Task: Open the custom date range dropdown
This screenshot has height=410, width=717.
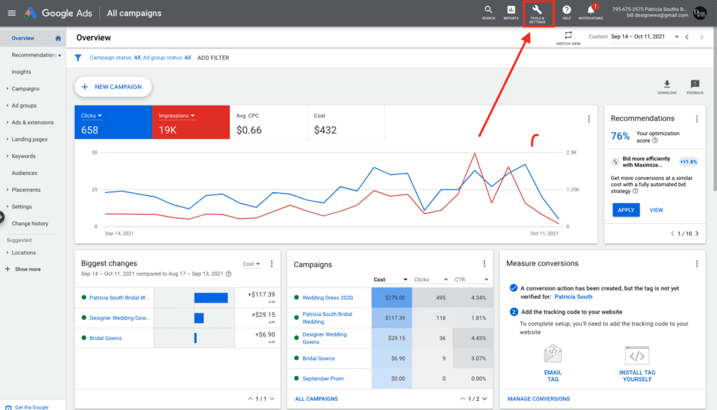Action: tap(645, 36)
